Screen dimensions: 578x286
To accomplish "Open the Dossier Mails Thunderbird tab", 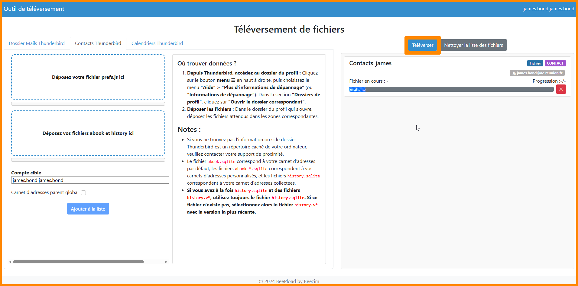I will 37,43.
